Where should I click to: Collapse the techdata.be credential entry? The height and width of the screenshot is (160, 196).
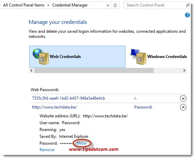(x=183, y=107)
